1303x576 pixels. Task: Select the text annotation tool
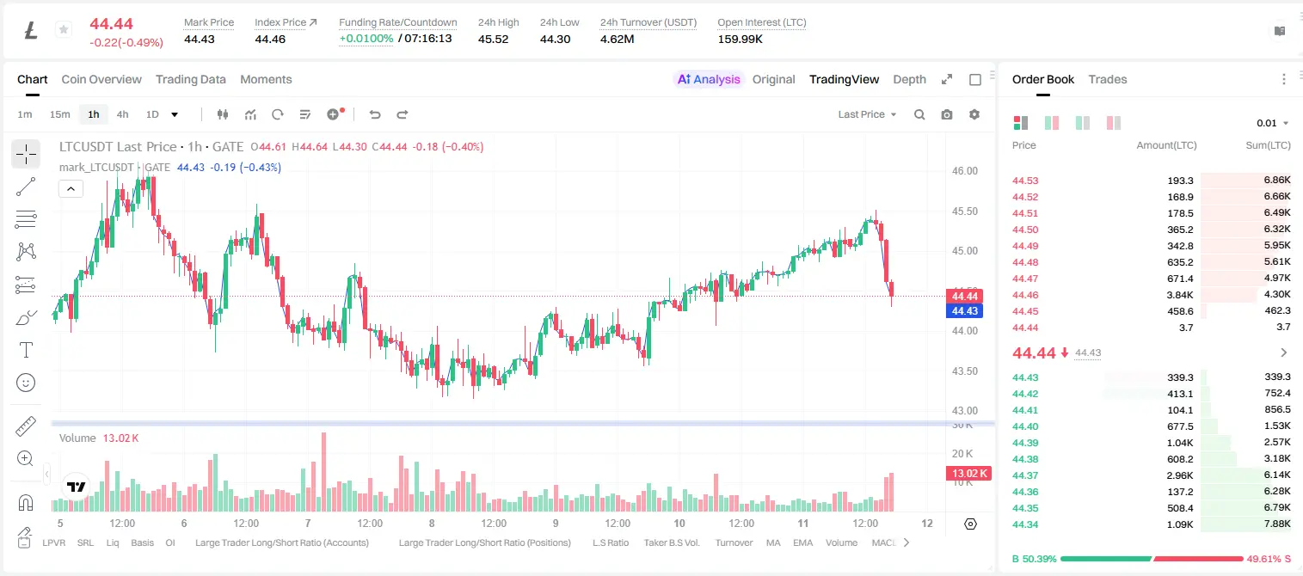coord(26,350)
